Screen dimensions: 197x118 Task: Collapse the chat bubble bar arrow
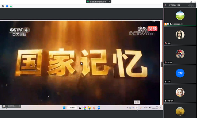19,106
